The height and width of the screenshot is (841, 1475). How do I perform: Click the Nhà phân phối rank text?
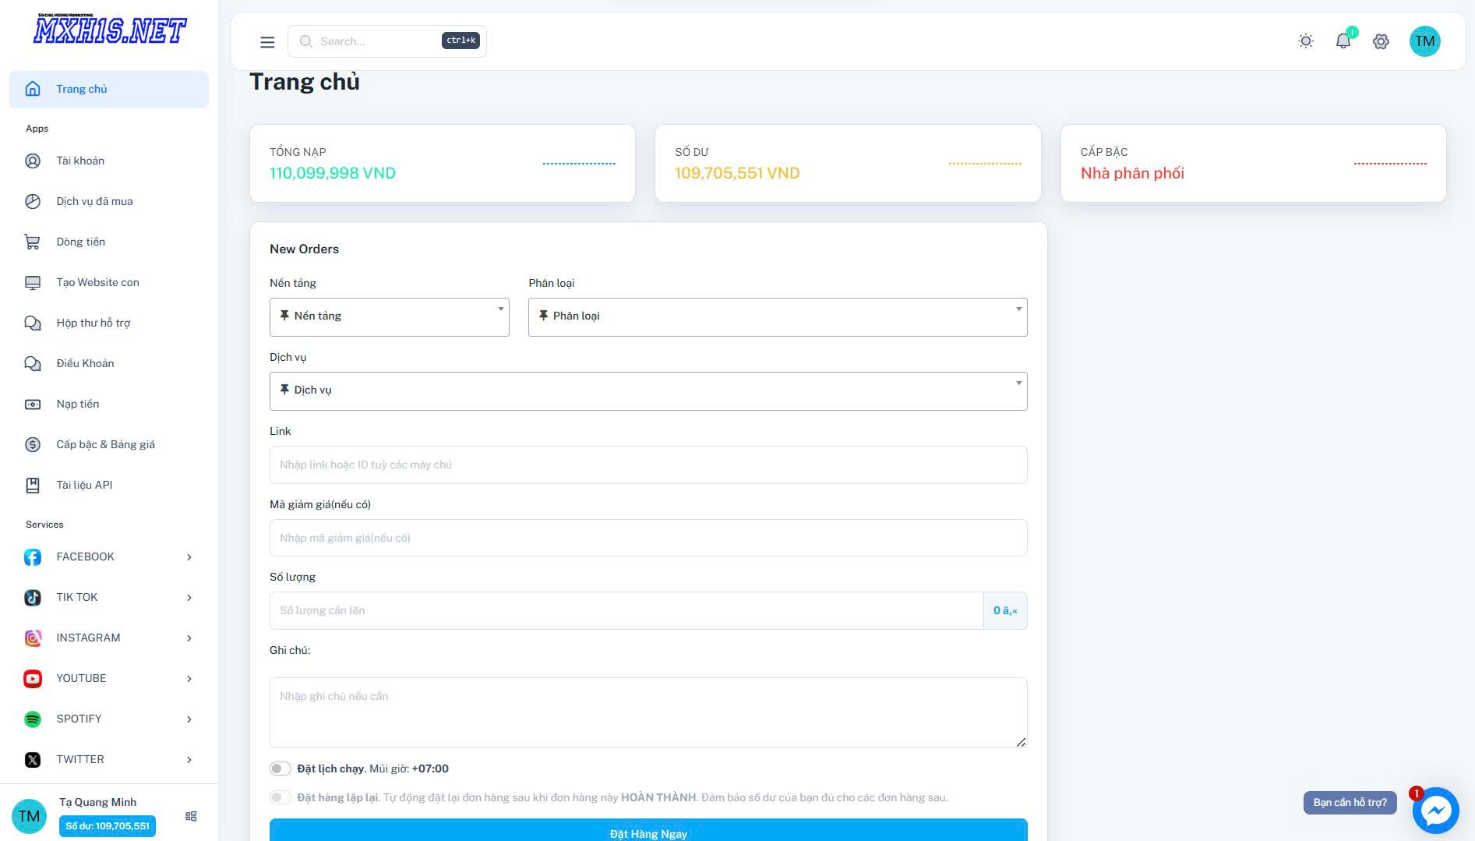1132,173
